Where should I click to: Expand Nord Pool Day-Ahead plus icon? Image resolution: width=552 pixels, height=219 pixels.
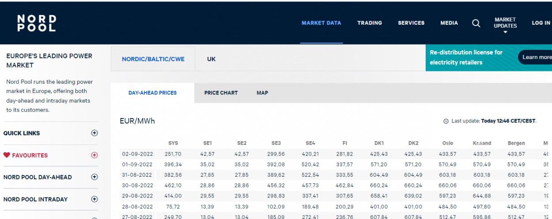coord(94,177)
